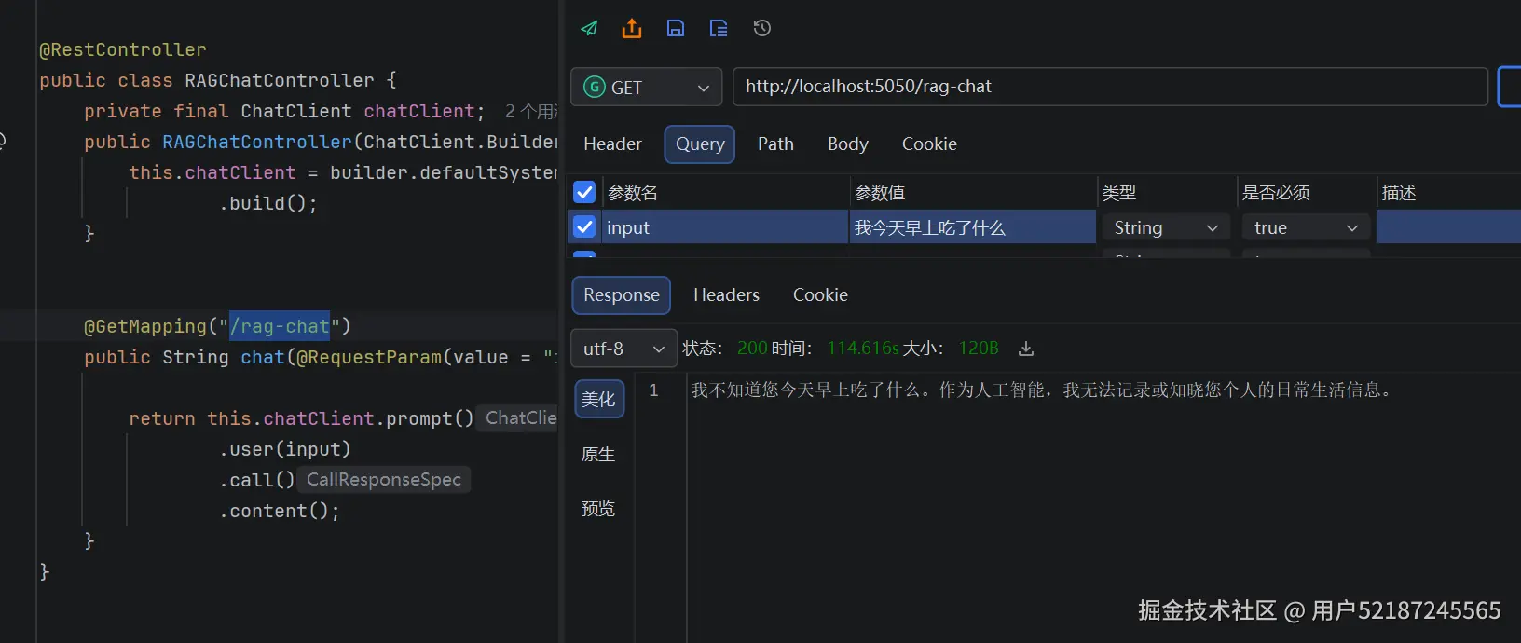Click the RAGChatController class name in the declaration
The height and width of the screenshot is (643, 1521).
pos(280,80)
